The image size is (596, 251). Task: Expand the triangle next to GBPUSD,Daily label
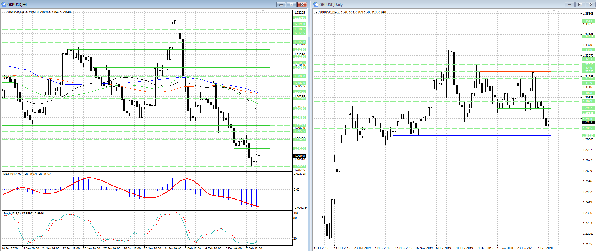coord(316,12)
